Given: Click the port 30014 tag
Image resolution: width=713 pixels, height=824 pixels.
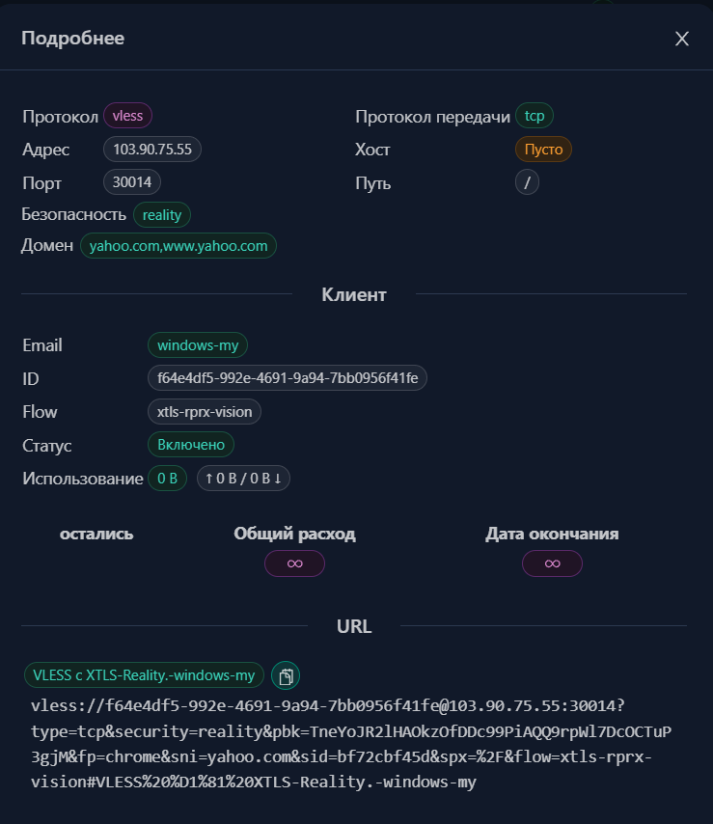Looking at the screenshot, I should (132, 182).
